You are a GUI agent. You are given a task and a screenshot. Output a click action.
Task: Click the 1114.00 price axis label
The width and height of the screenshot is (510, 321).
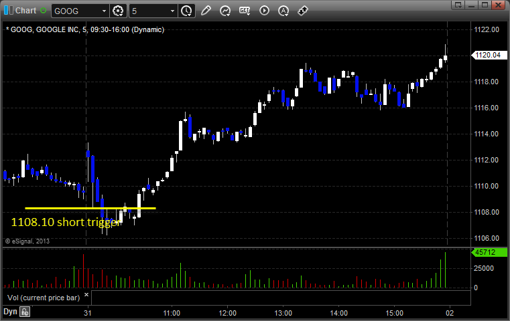click(487, 134)
